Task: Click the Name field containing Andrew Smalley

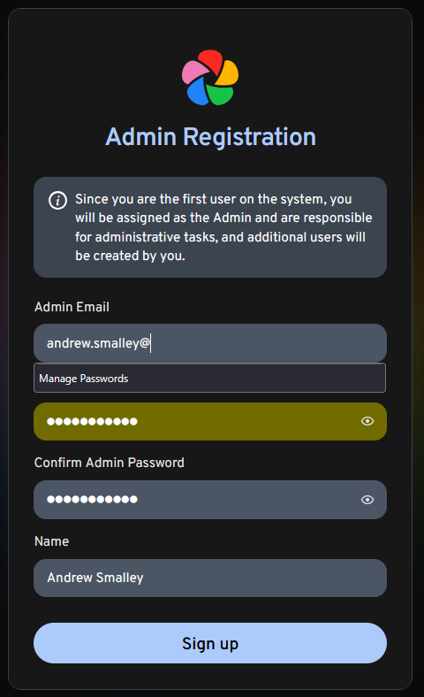Action: click(210, 578)
